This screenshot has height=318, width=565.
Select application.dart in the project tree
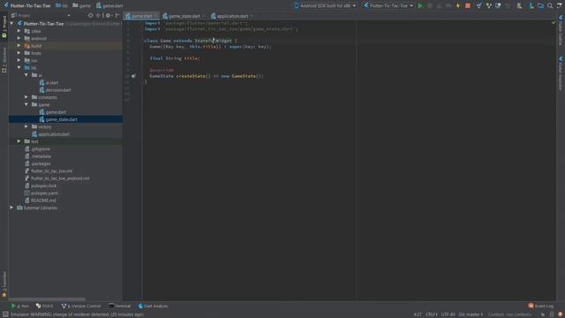pyautogui.click(x=54, y=134)
